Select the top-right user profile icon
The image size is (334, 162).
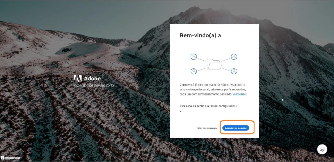coord(234,57)
